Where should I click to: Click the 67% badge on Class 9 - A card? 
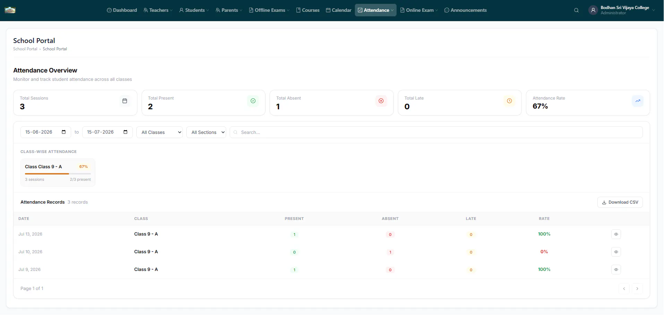[84, 167]
